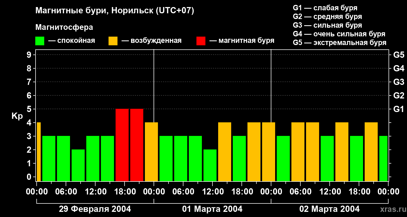The image size is (407, 217).
Task: Click the G4 tick label on right axis
Action: (x=399, y=69)
